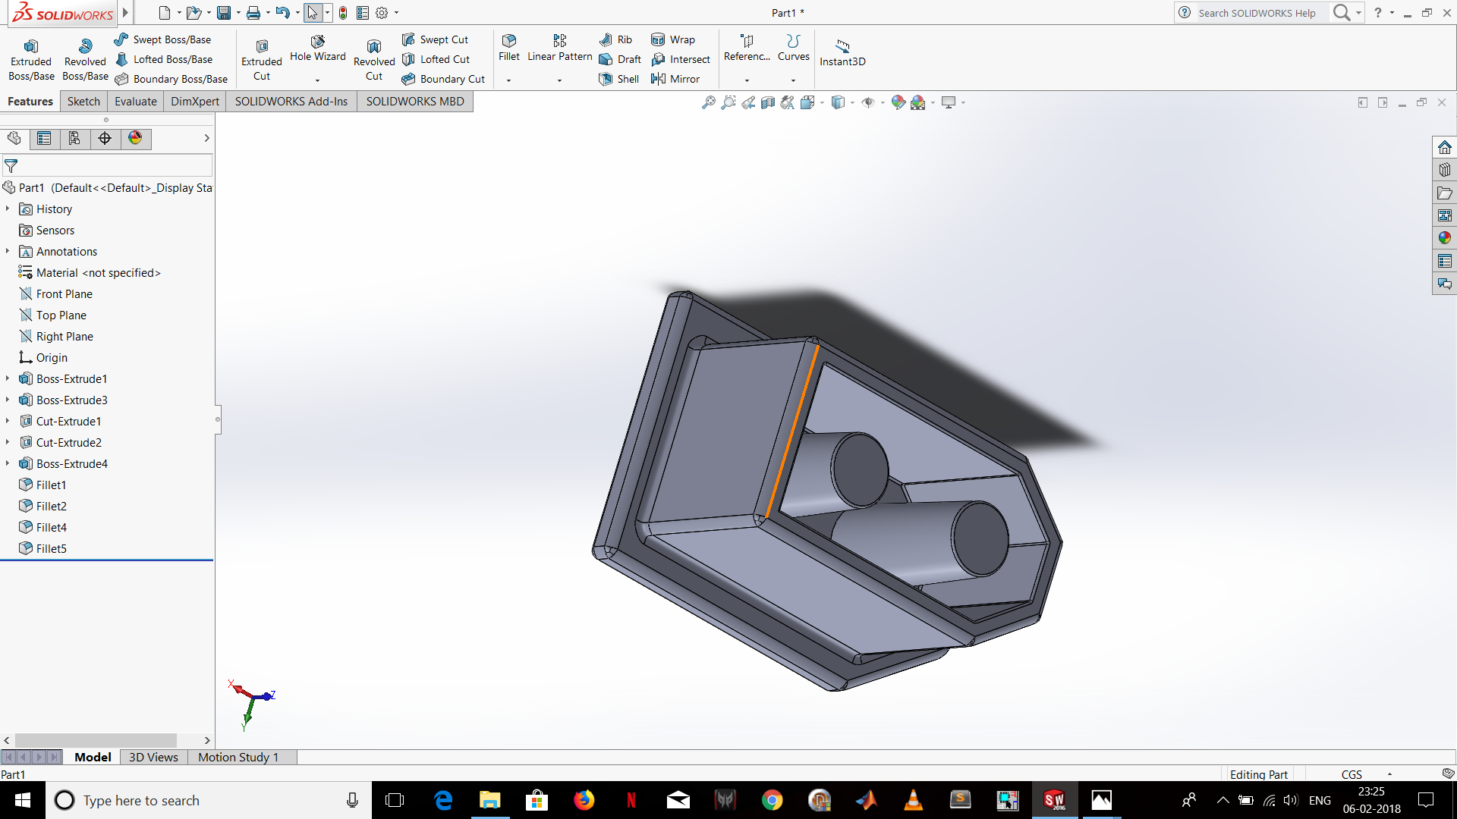Click the Fillet tool

point(509,48)
